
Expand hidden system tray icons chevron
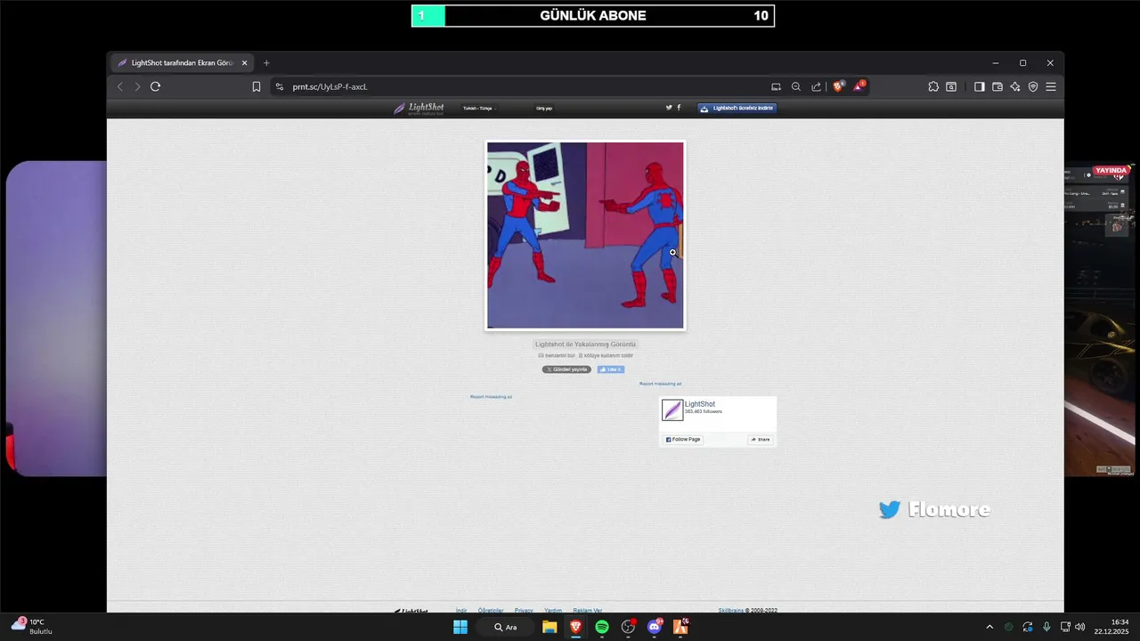[x=989, y=627]
